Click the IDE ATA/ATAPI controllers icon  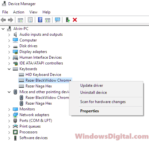click(15, 63)
